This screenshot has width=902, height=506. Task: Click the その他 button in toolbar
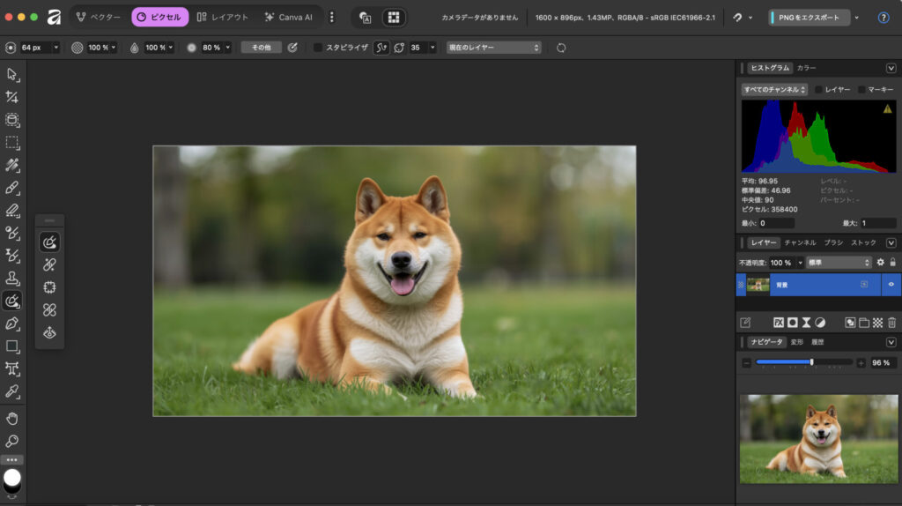click(x=261, y=48)
